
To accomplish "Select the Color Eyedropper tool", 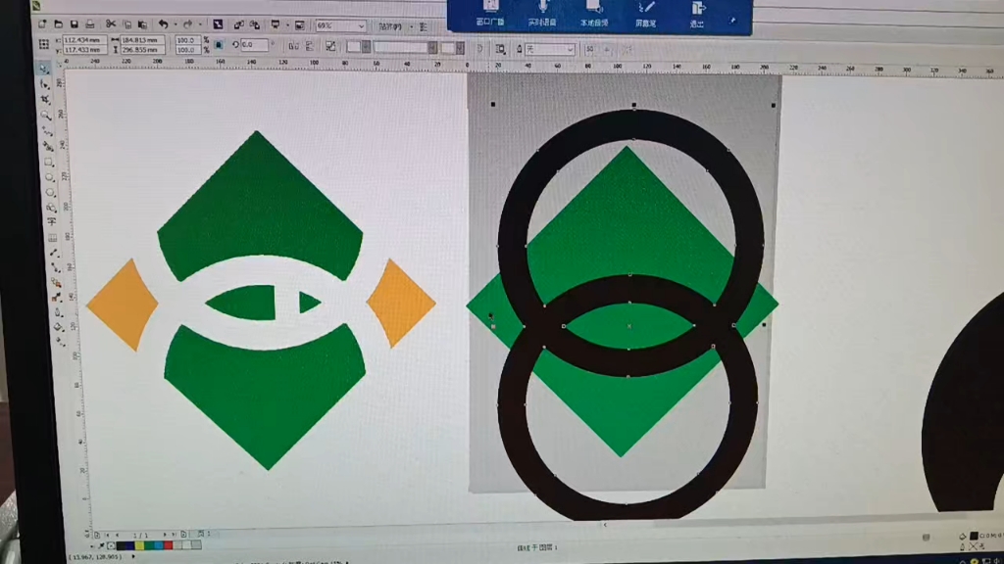I will pos(57,297).
